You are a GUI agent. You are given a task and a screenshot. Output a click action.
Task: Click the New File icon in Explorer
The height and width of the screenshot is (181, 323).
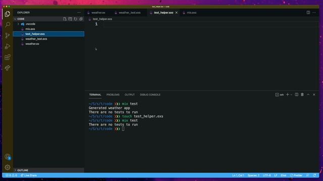tap(65, 19)
